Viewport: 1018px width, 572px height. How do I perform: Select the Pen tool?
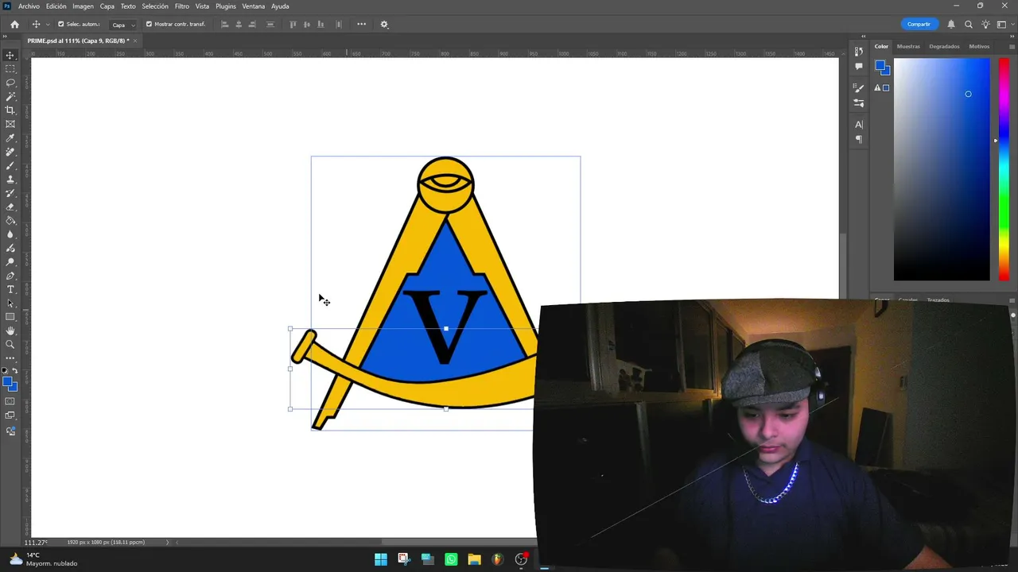pyautogui.click(x=10, y=276)
